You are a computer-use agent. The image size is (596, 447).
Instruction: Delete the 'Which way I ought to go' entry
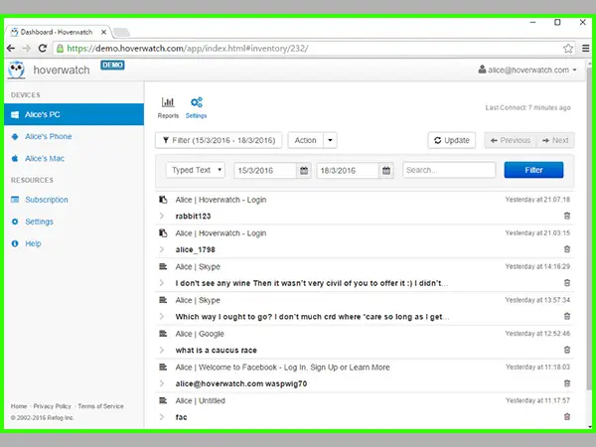(x=567, y=316)
